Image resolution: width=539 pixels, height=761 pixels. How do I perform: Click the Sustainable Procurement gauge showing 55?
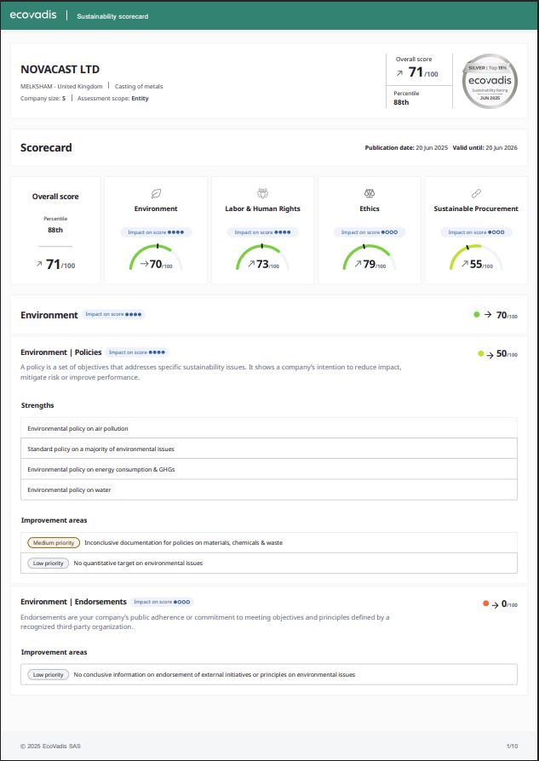(476, 260)
